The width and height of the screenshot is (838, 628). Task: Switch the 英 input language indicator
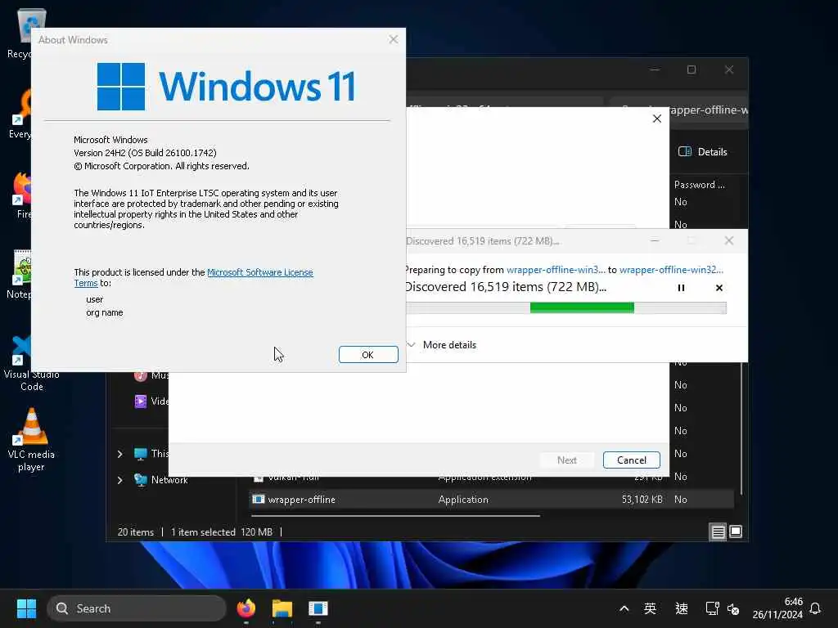pyautogui.click(x=650, y=608)
